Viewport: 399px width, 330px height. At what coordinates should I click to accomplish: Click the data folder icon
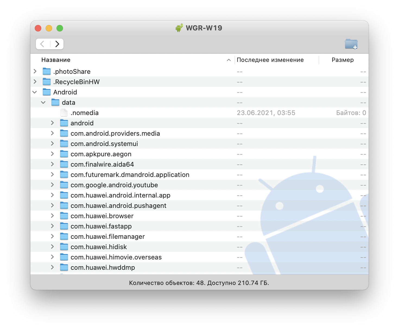[55, 103]
